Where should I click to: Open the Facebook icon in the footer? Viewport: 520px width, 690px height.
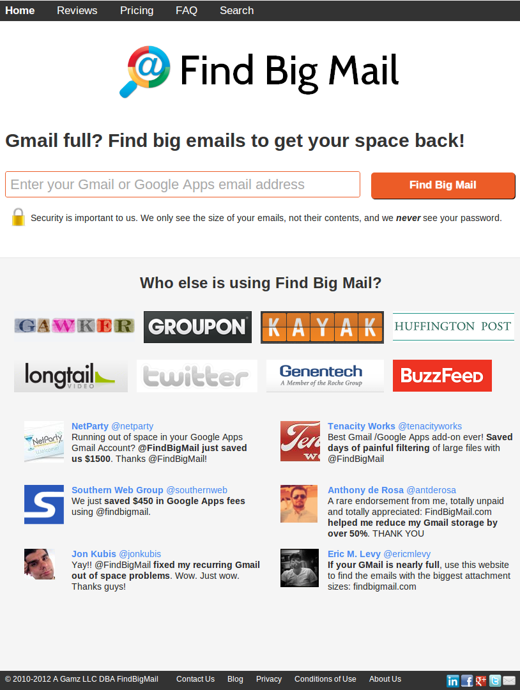(x=467, y=681)
